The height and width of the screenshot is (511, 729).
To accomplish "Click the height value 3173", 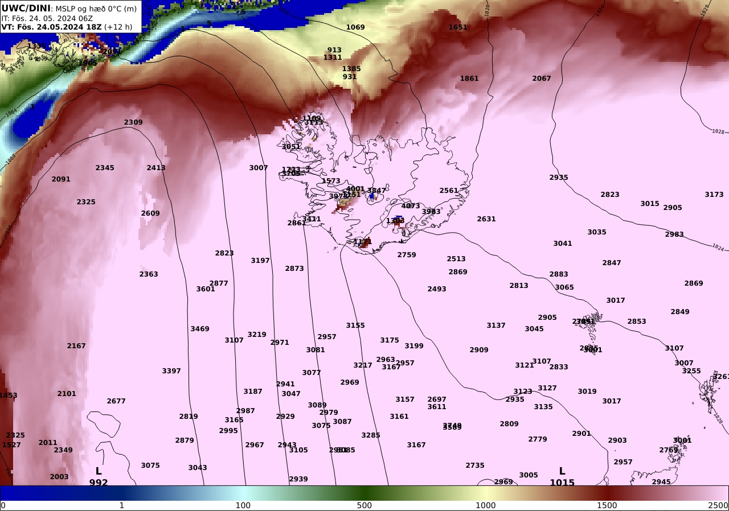I will coord(714,195).
